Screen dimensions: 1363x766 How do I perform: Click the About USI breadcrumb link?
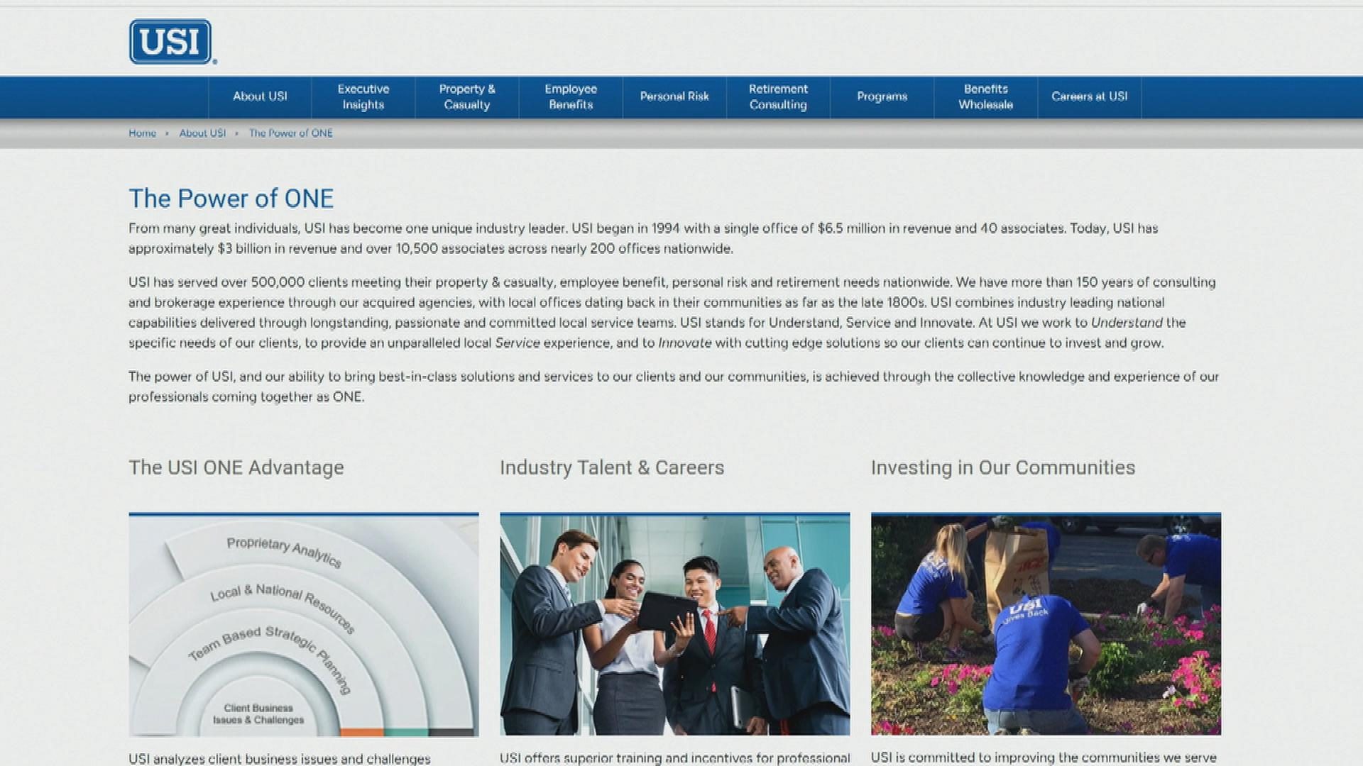click(202, 133)
